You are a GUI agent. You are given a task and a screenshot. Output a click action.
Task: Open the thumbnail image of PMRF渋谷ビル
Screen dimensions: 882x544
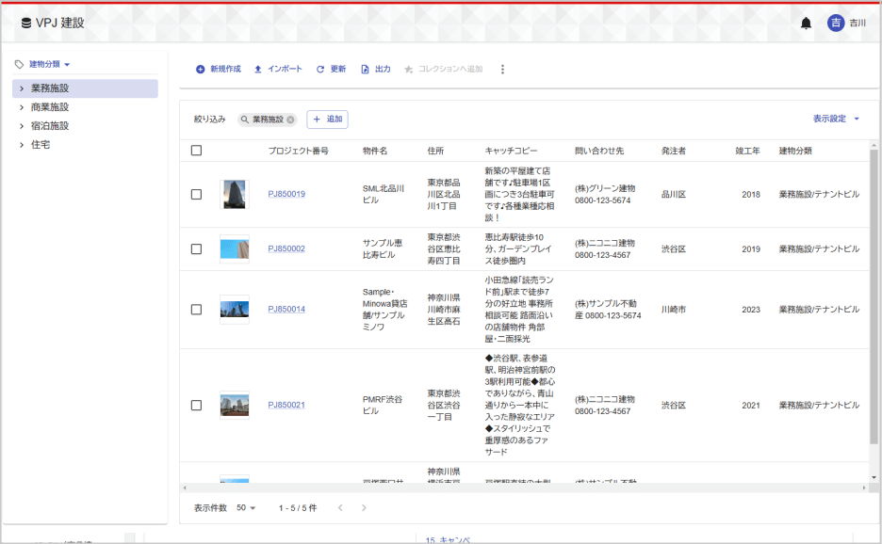(x=234, y=405)
